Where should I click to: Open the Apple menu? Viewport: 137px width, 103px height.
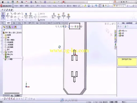(x=3, y=2)
